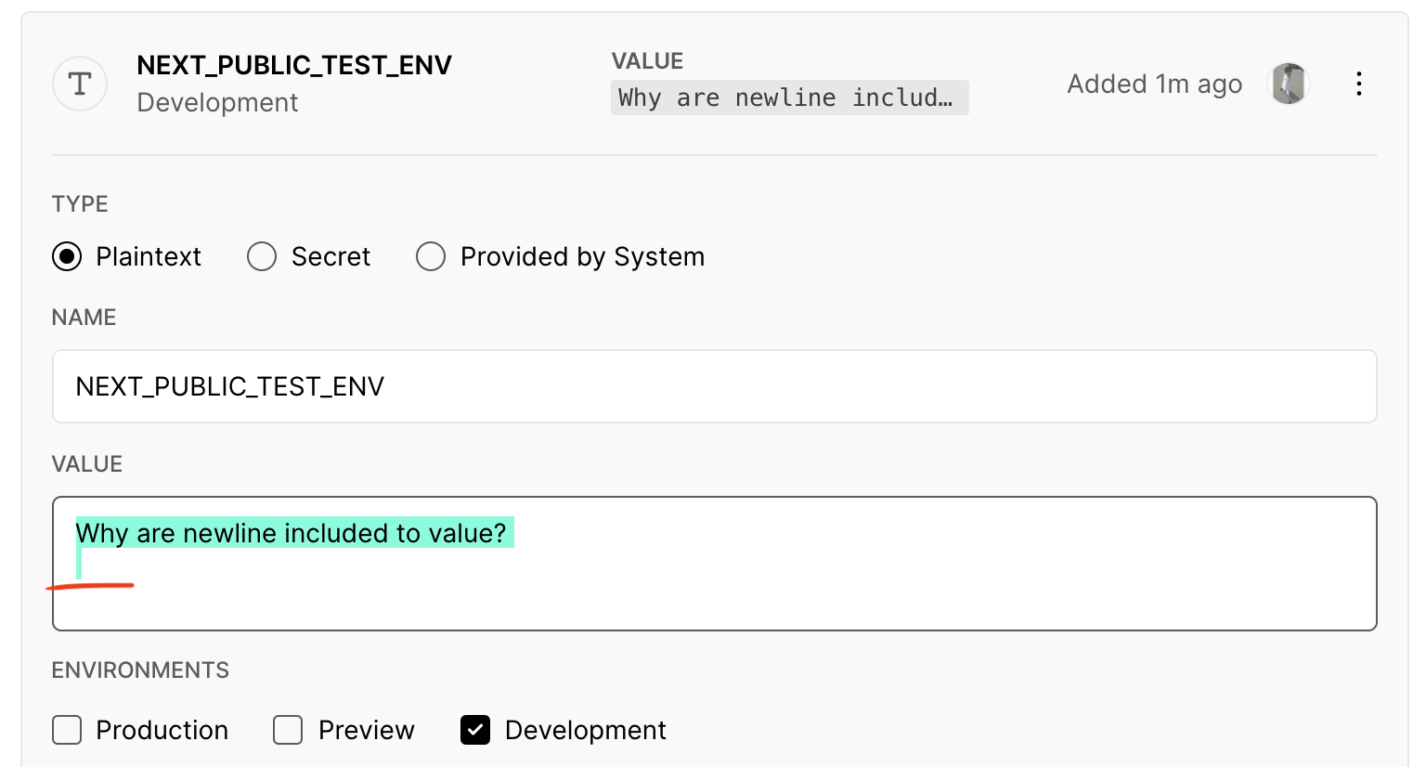Click the ENVIRONMENTS section heading
Screen dimensions: 1413x767
pos(140,669)
